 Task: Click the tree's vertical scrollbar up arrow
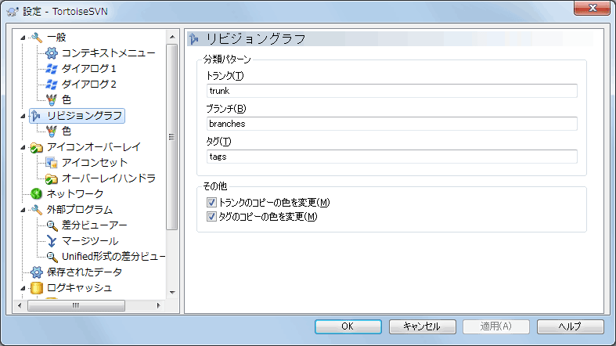click(x=172, y=37)
